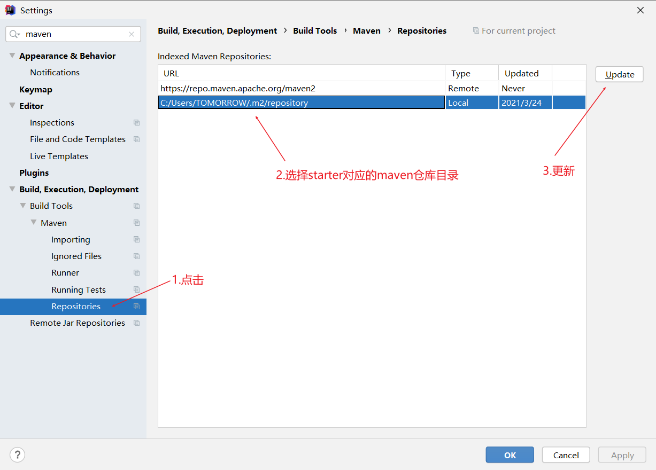656x470 pixels.
Task: Select Live Templates
Action: pyautogui.click(x=59, y=156)
